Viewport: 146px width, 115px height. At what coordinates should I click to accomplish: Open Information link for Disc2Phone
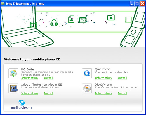(103, 94)
